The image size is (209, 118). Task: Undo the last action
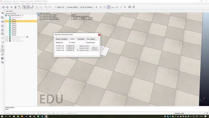point(46,7)
